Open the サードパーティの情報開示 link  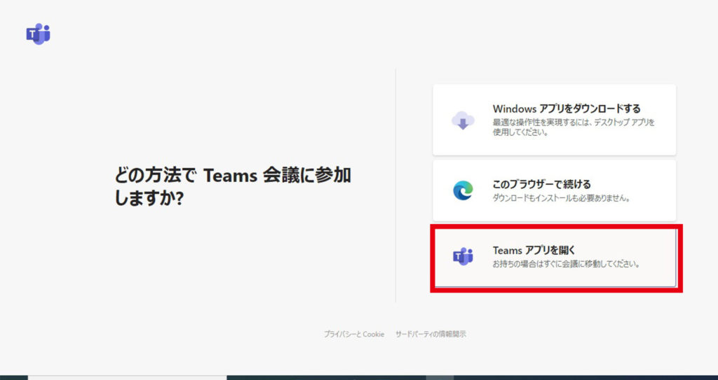[431, 335]
